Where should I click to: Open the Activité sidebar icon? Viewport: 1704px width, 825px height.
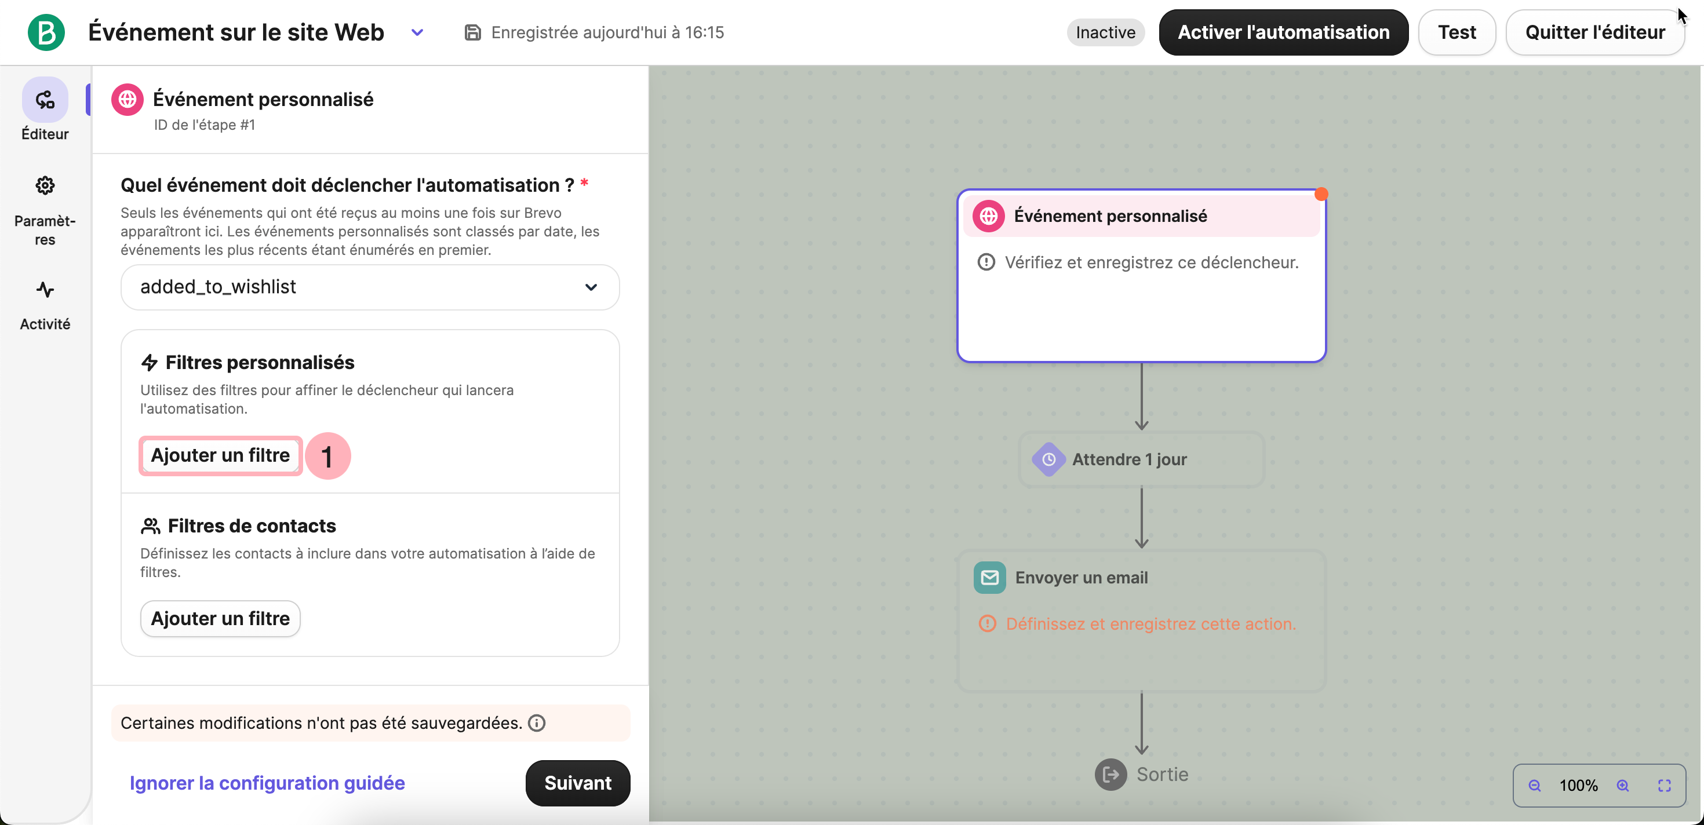45,290
